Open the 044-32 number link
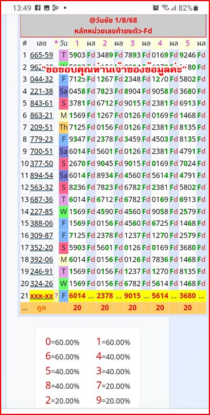Viewport: 210px width, 415px height. [x=41, y=79]
